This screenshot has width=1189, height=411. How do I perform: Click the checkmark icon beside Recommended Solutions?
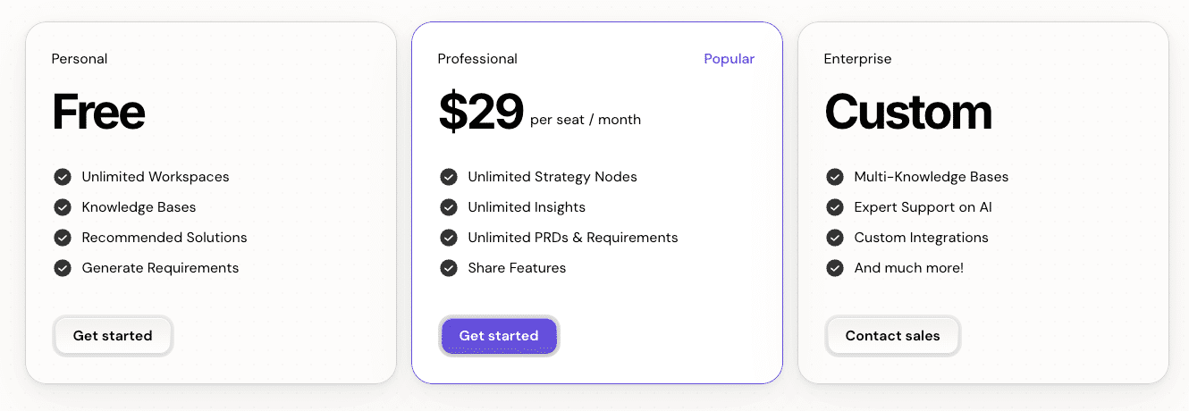(63, 238)
